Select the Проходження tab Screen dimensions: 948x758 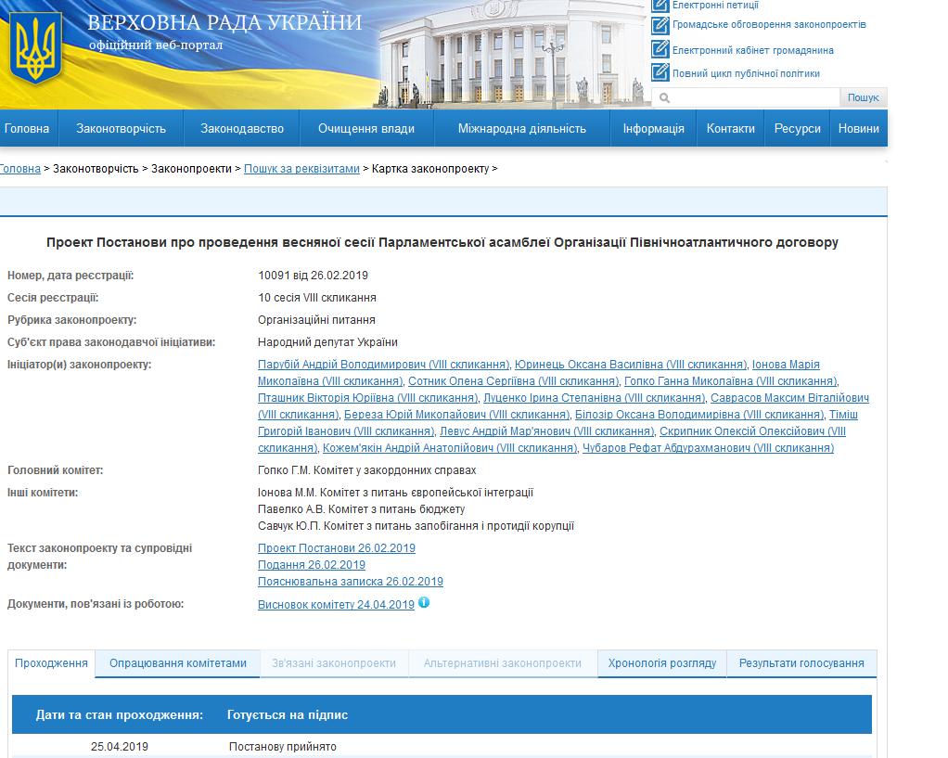(51, 663)
